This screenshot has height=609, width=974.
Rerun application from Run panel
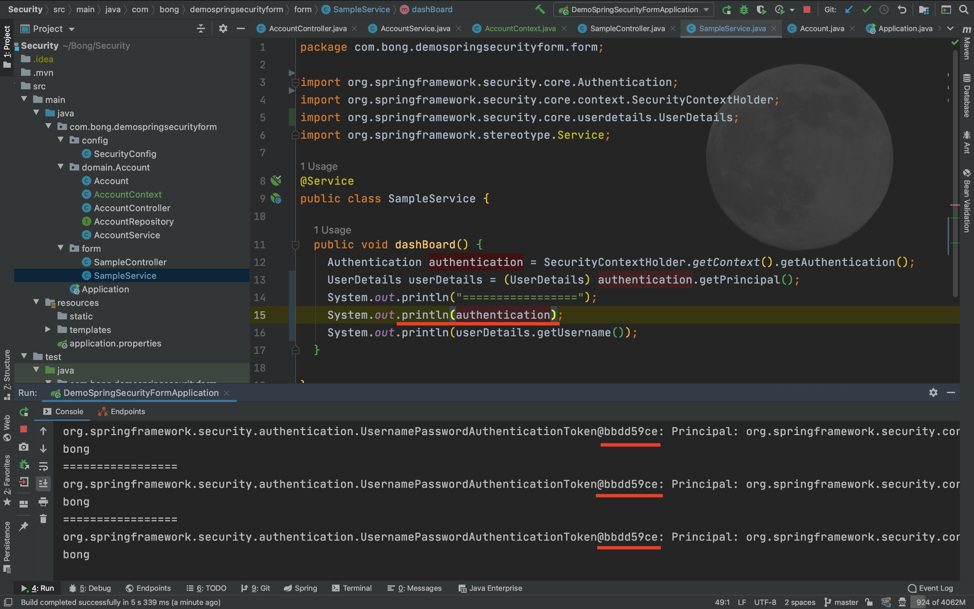pyautogui.click(x=24, y=412)
